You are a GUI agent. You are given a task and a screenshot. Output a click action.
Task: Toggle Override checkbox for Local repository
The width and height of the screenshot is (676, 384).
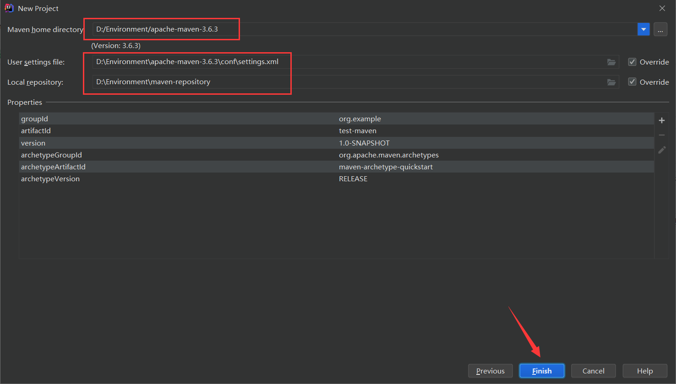coord(632,82)
